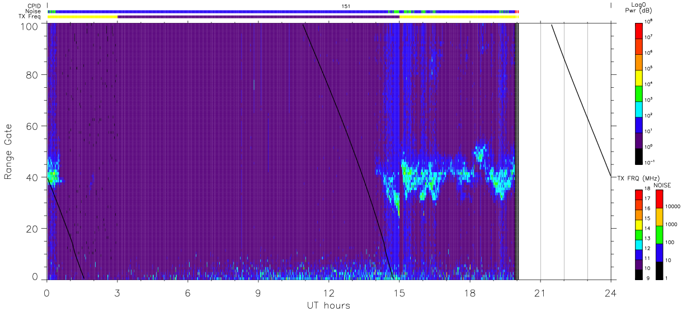Select the purple segment of TX FRQ colorbar
The width and height of the screenshot is (687, 317).
coord(638,264)
